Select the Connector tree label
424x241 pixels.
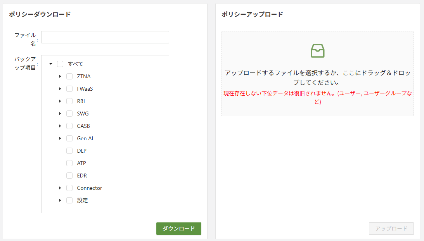(89, 188)
